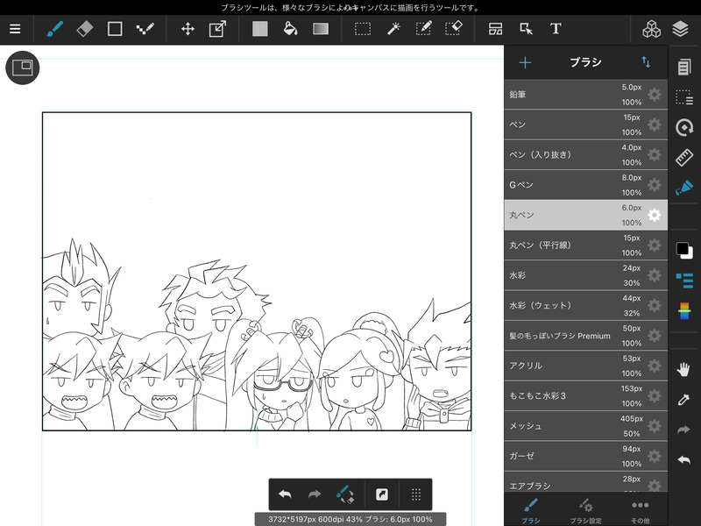
Task: Switch to the ブラシ設定 tab
Action: click(x=585, y=510)
